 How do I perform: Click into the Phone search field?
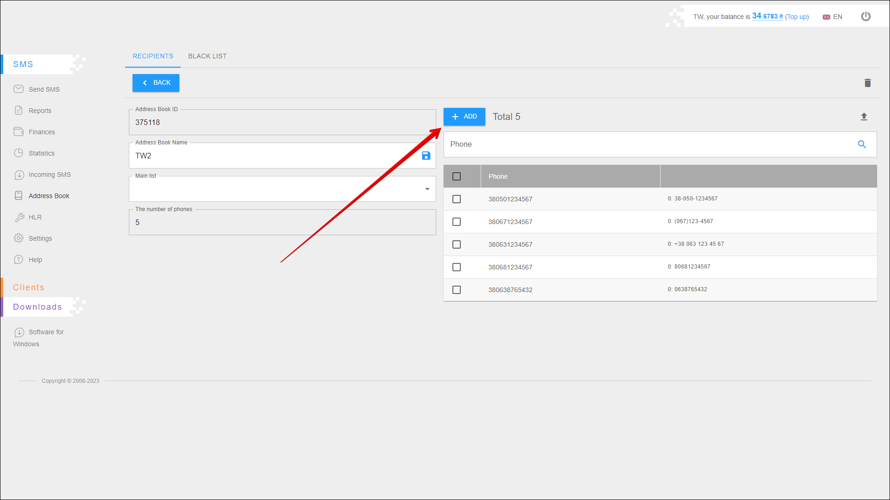[x=649, y=144]
